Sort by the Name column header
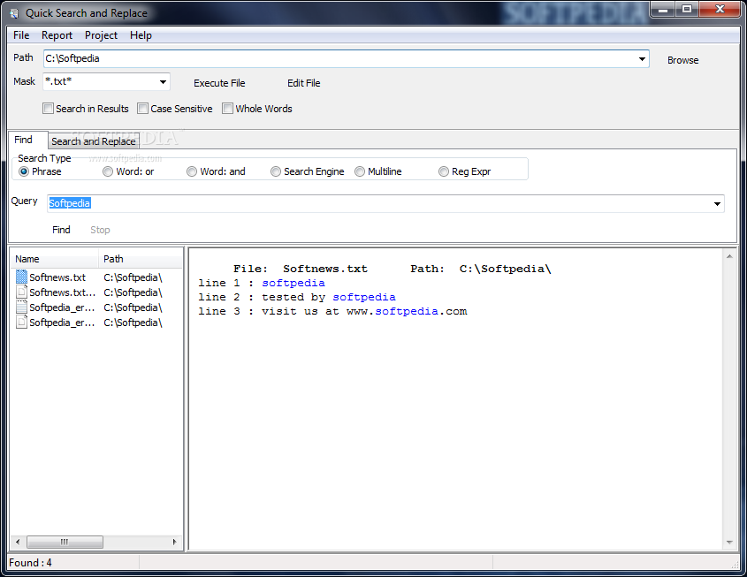 (54, 259)
